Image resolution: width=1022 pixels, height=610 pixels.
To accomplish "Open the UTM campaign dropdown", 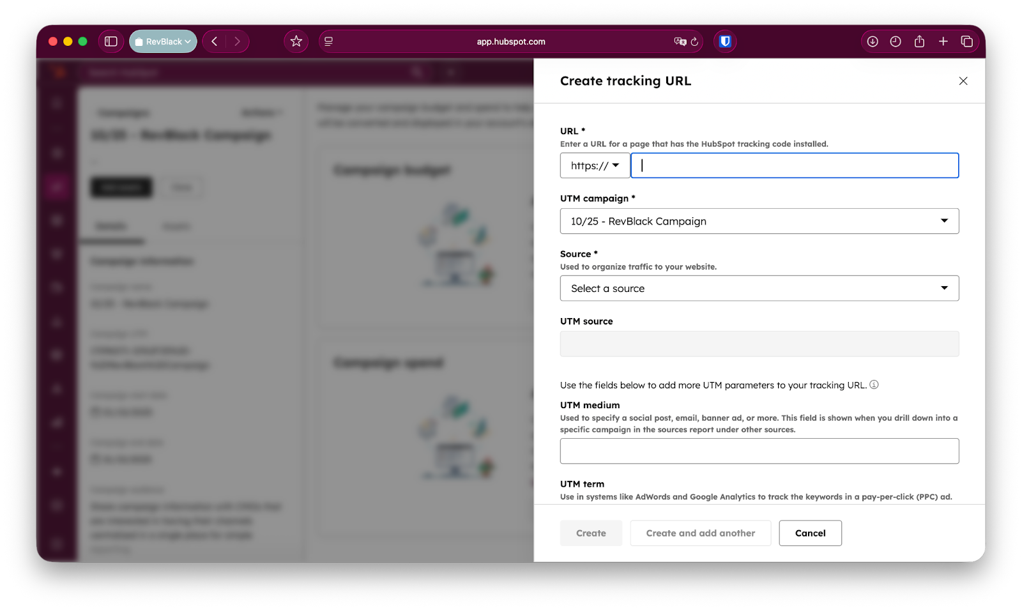I will point(759,221).
